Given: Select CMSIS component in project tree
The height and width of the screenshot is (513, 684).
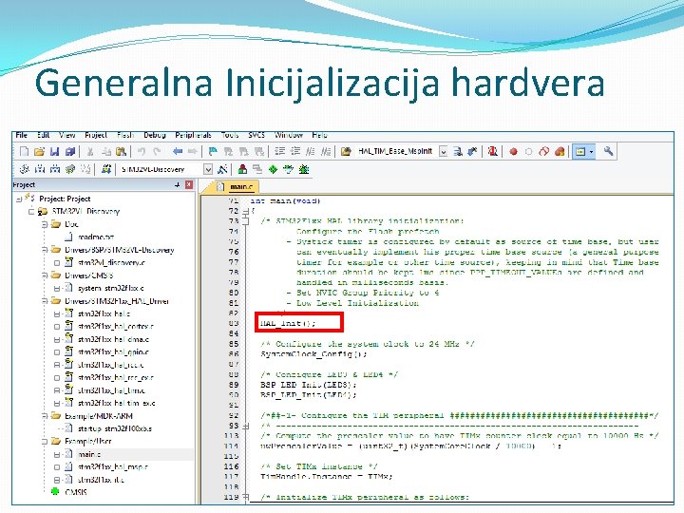Looking at the screenshot, I should coord(76,492).
